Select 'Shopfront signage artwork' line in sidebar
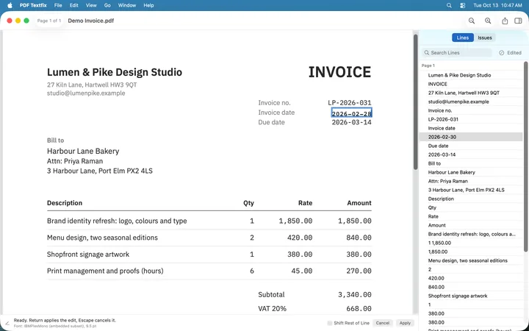The image size is (529, 331). 471,296
